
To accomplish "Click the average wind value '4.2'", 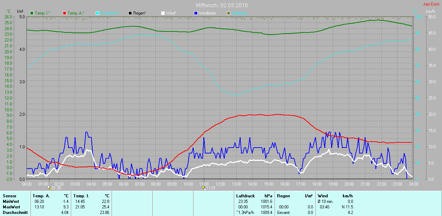I will (350, 213).
